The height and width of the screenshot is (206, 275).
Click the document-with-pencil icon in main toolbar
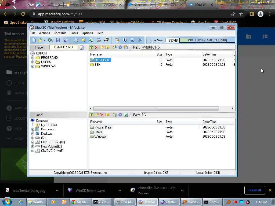coord(117,40)
